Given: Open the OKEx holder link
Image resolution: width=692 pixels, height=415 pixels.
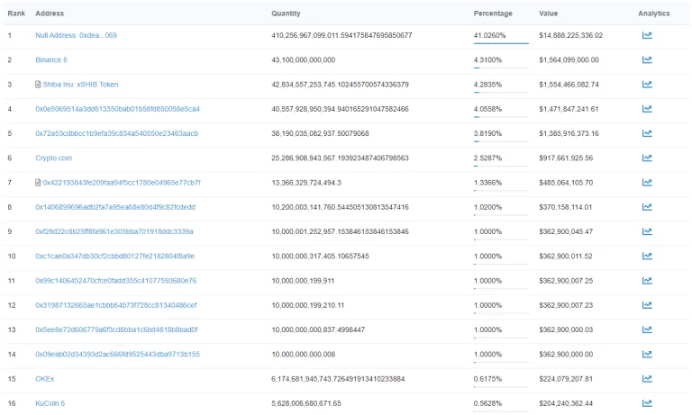Looking at the screenshot, I should click(45, 379).
